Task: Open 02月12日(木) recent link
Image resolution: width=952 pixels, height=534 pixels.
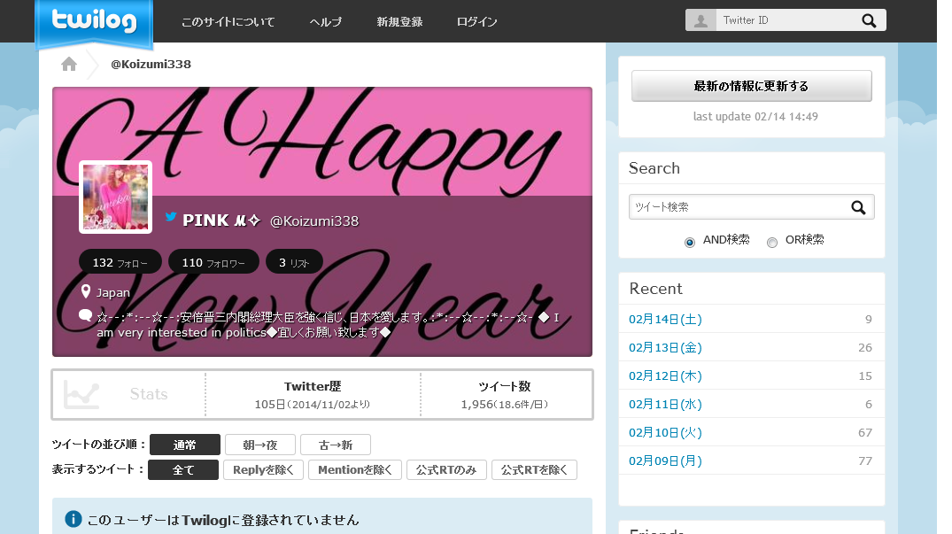Action: click(665, 376)
